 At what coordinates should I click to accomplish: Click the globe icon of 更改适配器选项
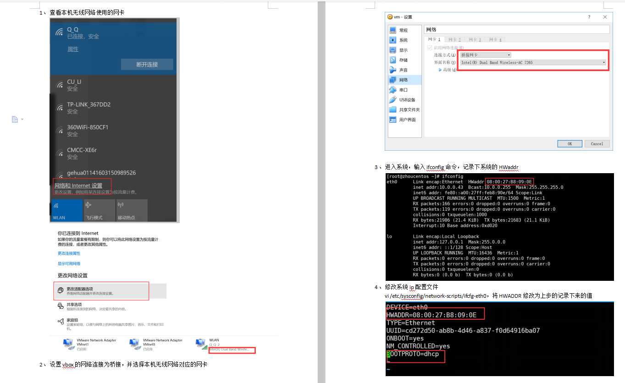61,290
